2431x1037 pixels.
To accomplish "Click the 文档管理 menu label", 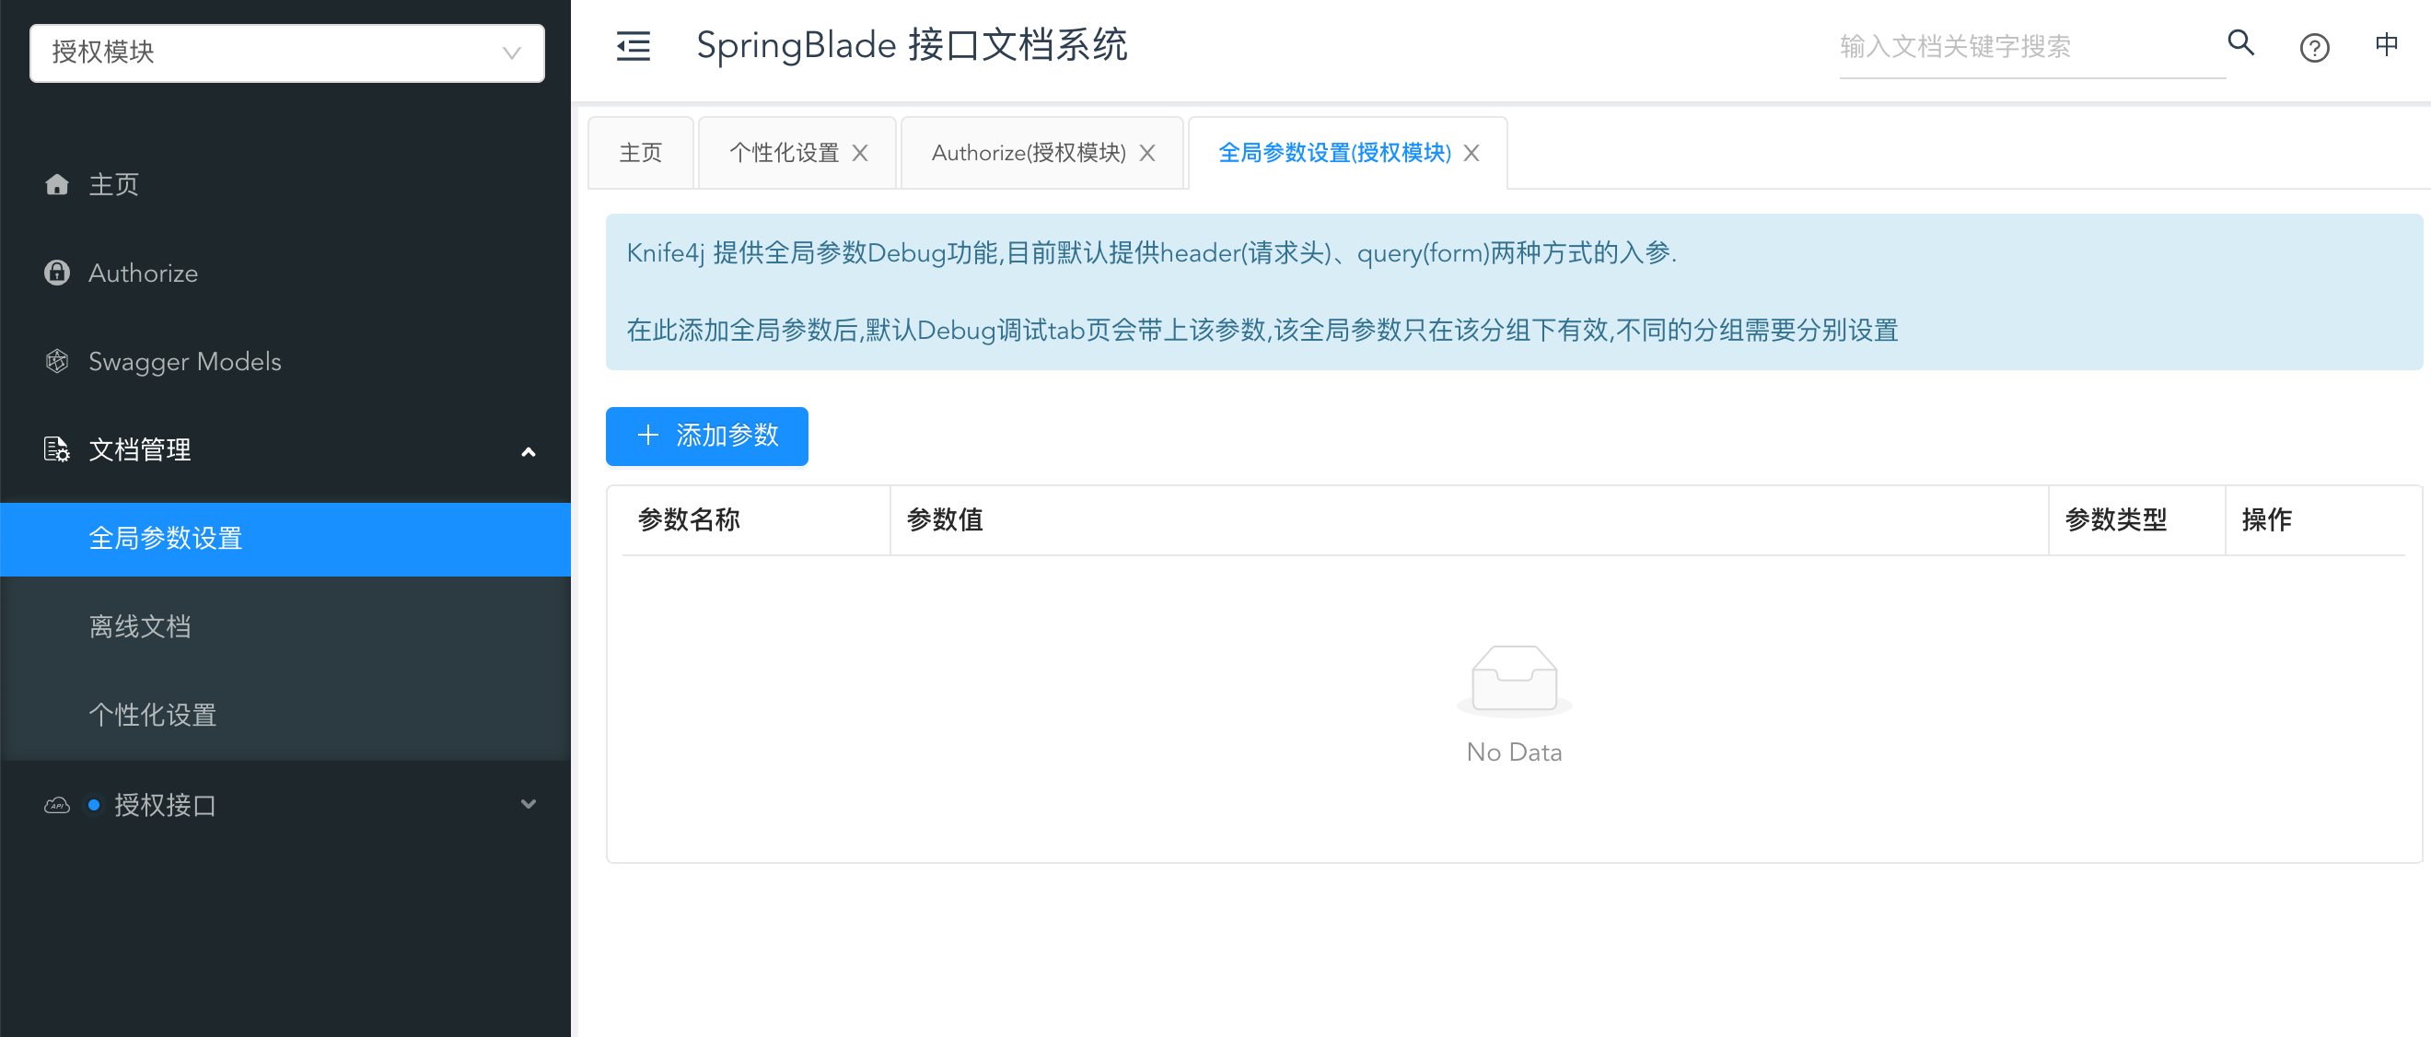I will point(140,450).
